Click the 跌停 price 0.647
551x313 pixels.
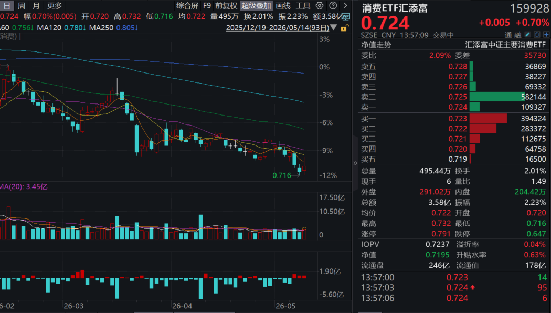coord(536,234)
